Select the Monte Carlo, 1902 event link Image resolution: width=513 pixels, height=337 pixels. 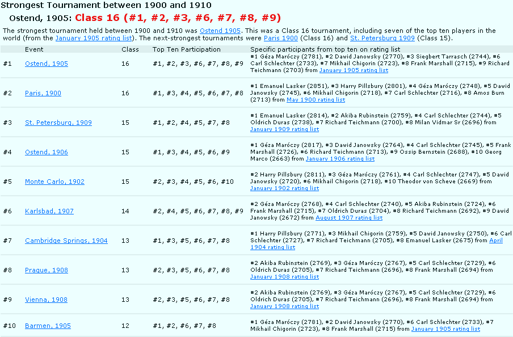click(54, 182)
